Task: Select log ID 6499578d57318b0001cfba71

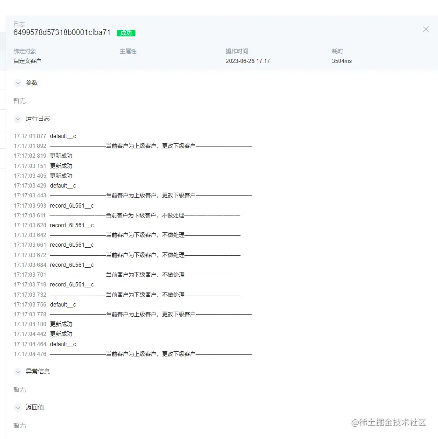Action: pyautogui.click(x=62, y=33)
